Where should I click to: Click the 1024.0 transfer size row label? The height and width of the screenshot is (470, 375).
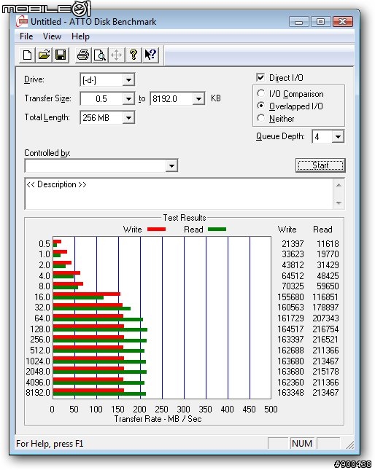click(38, 361)
